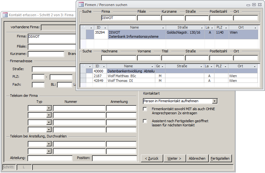
Task: Open the Ort column filter arrow in persons grid
Action: [x=255, y=66]
